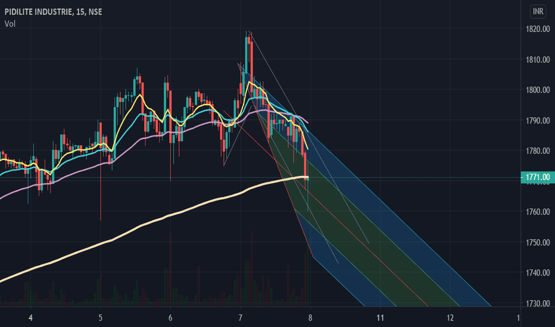Screen dimensions: 555x327
Task: Click the 1750.00 price axis label
Action: point(538,243)
